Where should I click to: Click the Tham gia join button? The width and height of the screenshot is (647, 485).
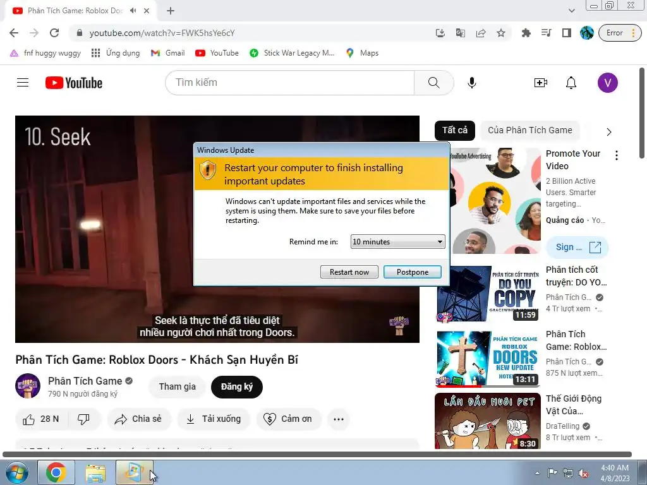click(x=178, y=387)
